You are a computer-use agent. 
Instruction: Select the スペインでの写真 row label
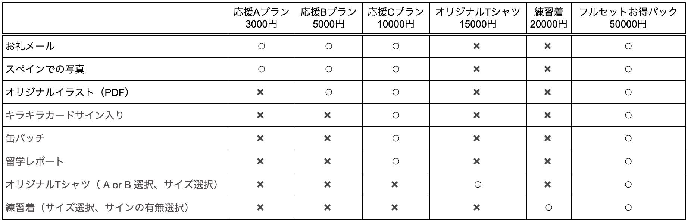click(45, 69)
